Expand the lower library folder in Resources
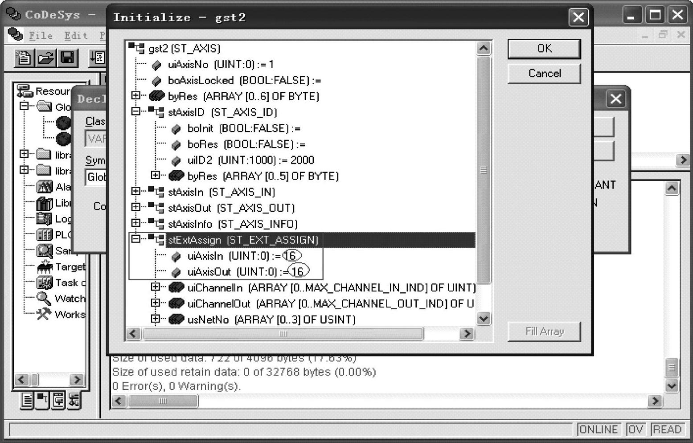Image resolution: width=693 pixels, height=443 pixels. coord(25,170)
